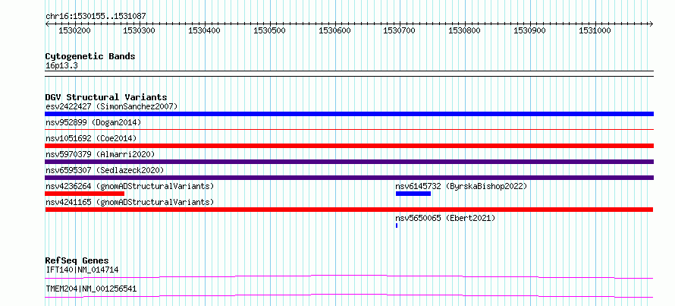Viewport: 675px width, 306px height.
Task: Click ruler position 1530600
Action: [x=335, y=30]
